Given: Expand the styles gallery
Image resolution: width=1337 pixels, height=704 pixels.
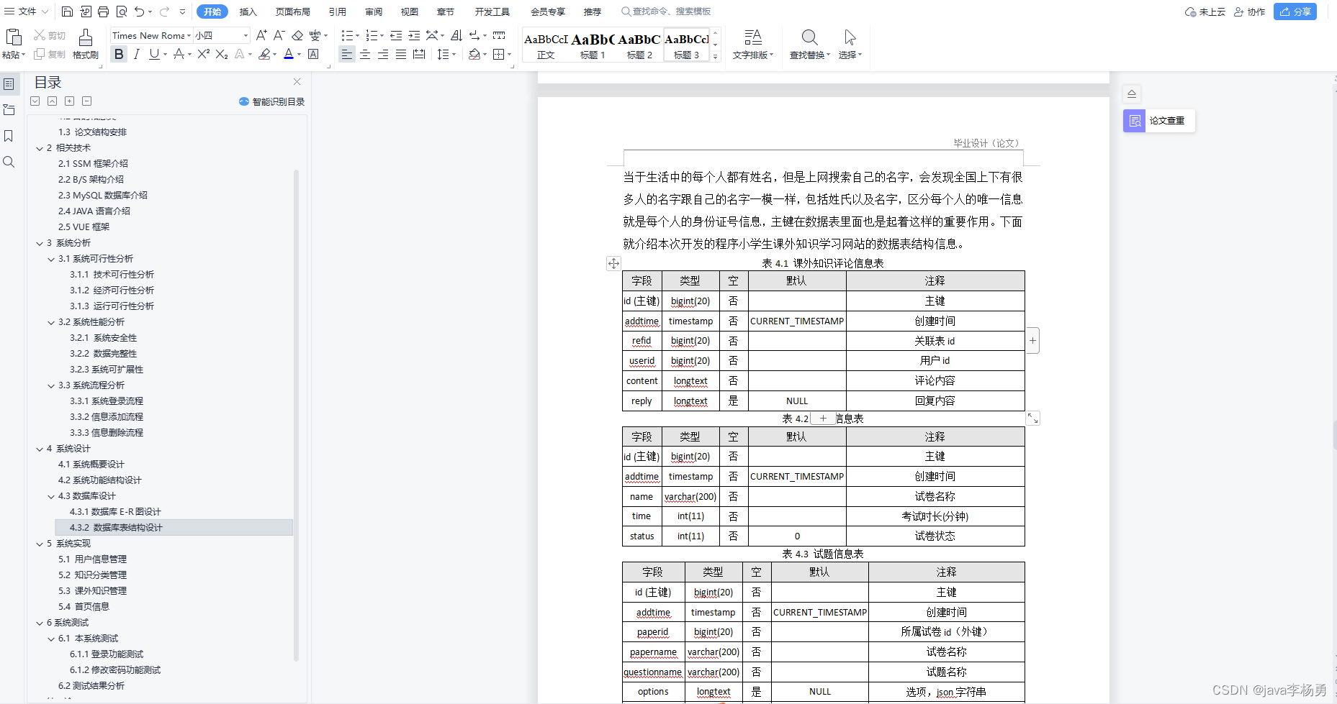Looking at the screenshot, I should point(715,56).
